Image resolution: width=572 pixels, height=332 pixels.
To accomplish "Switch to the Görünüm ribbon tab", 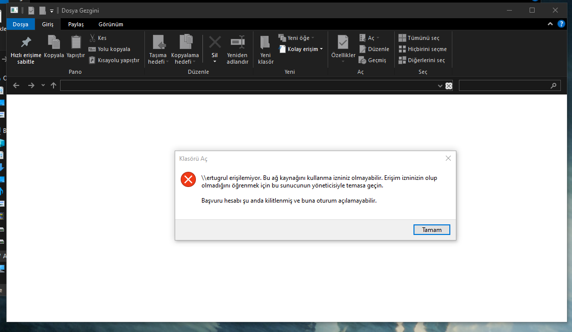I will coord(111,24).
